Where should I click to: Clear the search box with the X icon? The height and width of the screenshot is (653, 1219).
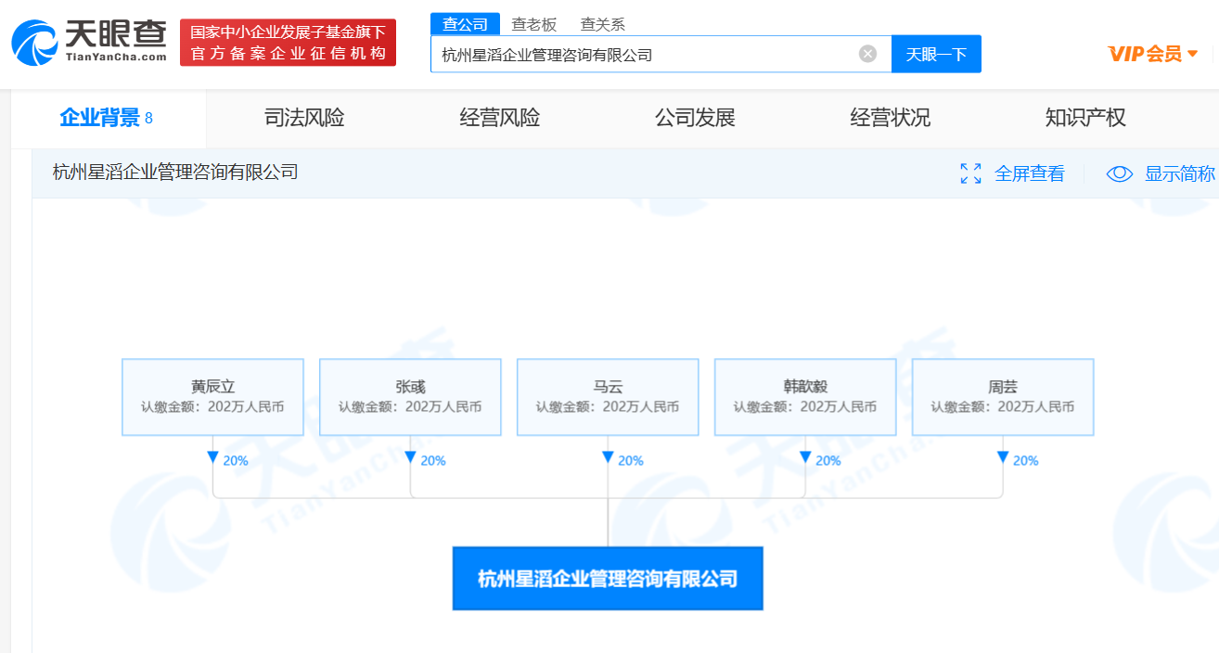[x=867, y=54]
